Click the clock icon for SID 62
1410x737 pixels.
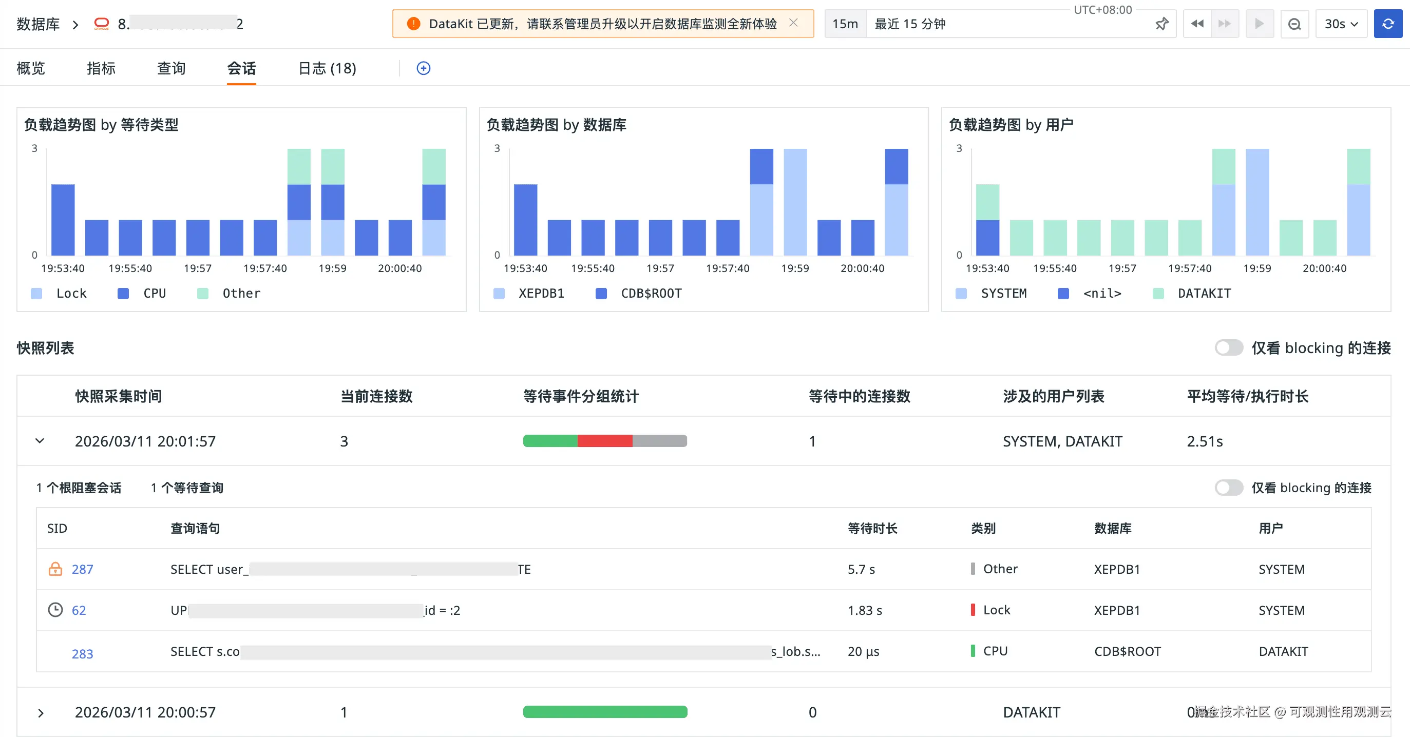coord(55,610)
